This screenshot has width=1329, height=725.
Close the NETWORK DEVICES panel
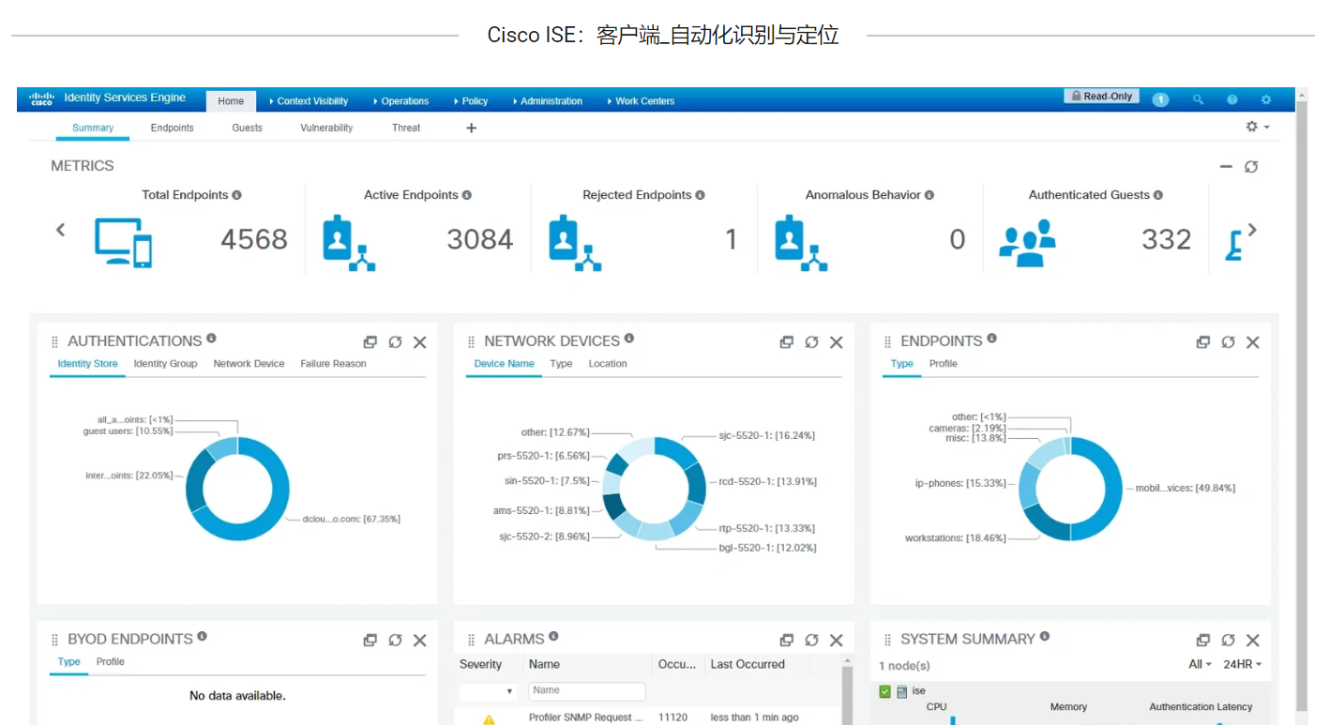pyautogui.click(x=837, y=342)
